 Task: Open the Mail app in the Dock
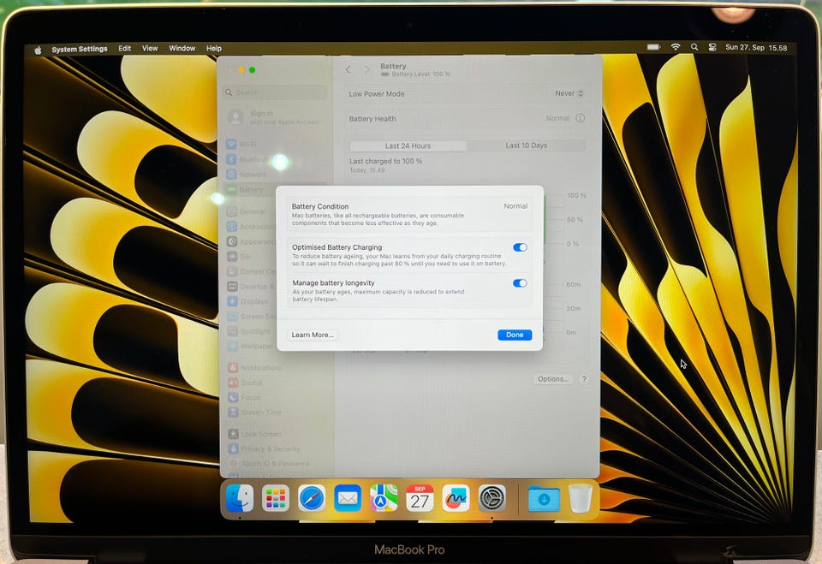click(x=348, y=498)
